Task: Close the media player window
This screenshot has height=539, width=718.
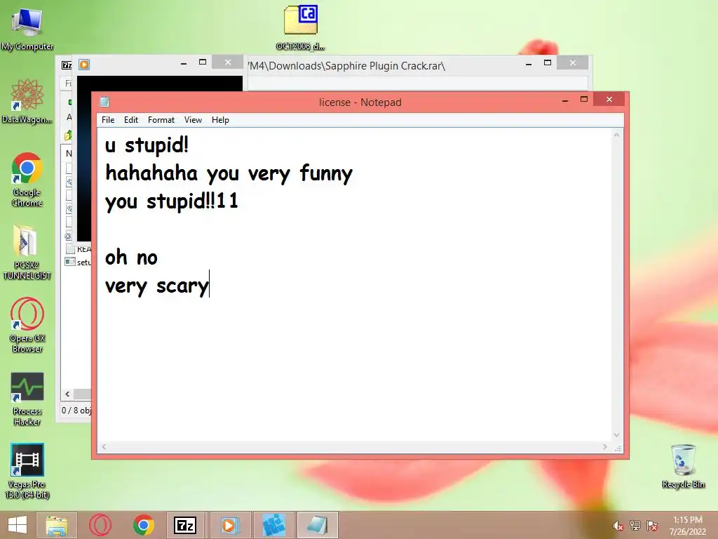Action: [228, 62]
